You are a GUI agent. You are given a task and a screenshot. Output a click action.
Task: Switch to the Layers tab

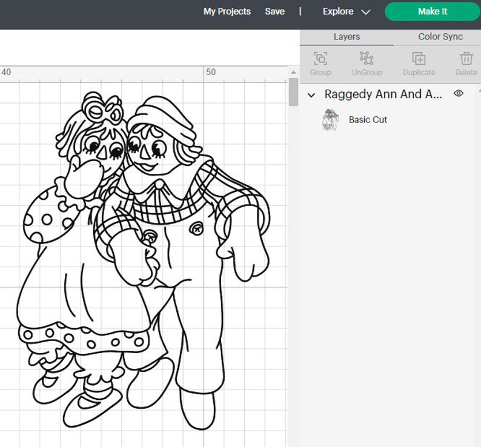pyautogui.click(x=347, y=37)
